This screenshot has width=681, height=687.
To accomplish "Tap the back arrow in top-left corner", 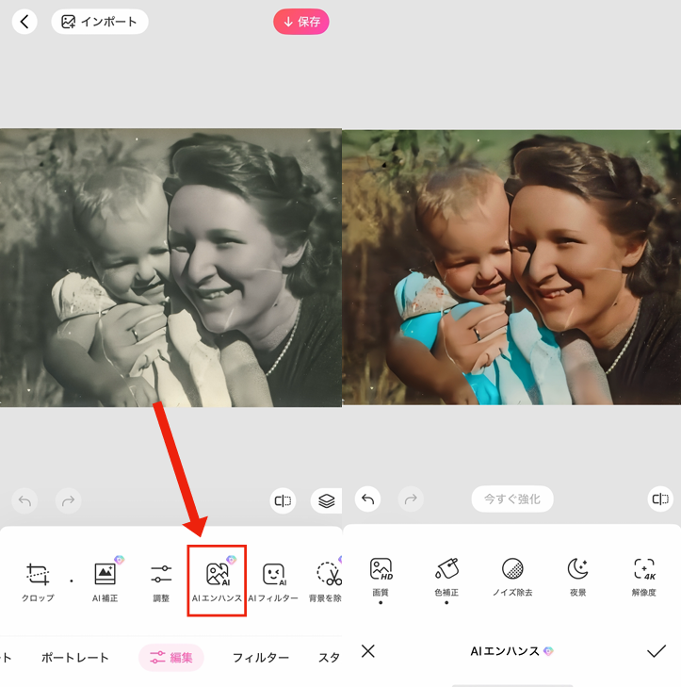I will pyautogui.click(x=24, y=21).
